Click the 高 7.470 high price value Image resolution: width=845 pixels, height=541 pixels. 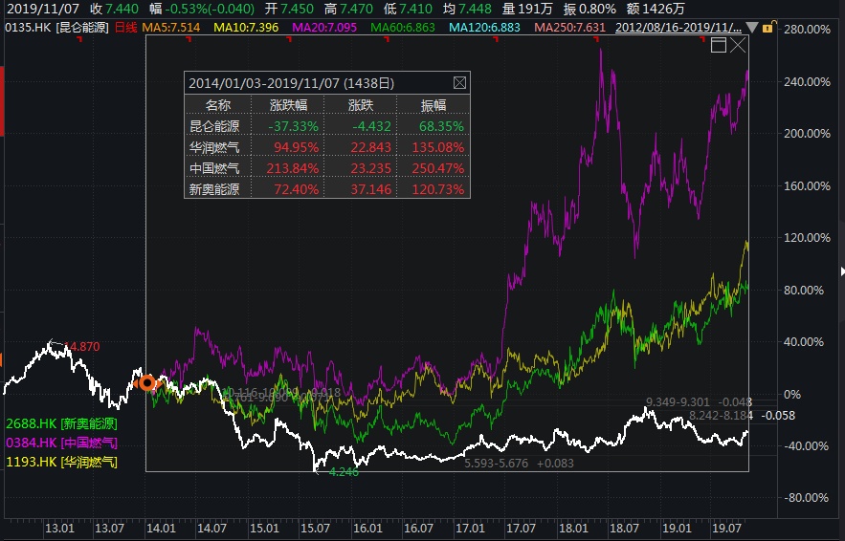coord(348,9)
